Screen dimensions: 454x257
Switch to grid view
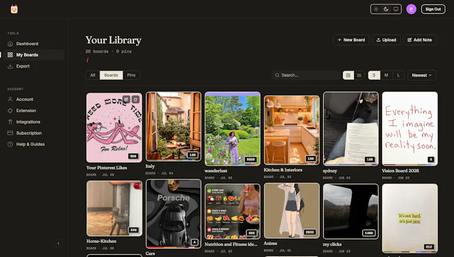pyautogui.click(x=348, y=75)
